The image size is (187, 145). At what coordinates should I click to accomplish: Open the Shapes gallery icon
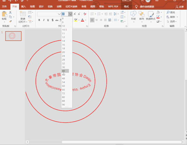133,14
